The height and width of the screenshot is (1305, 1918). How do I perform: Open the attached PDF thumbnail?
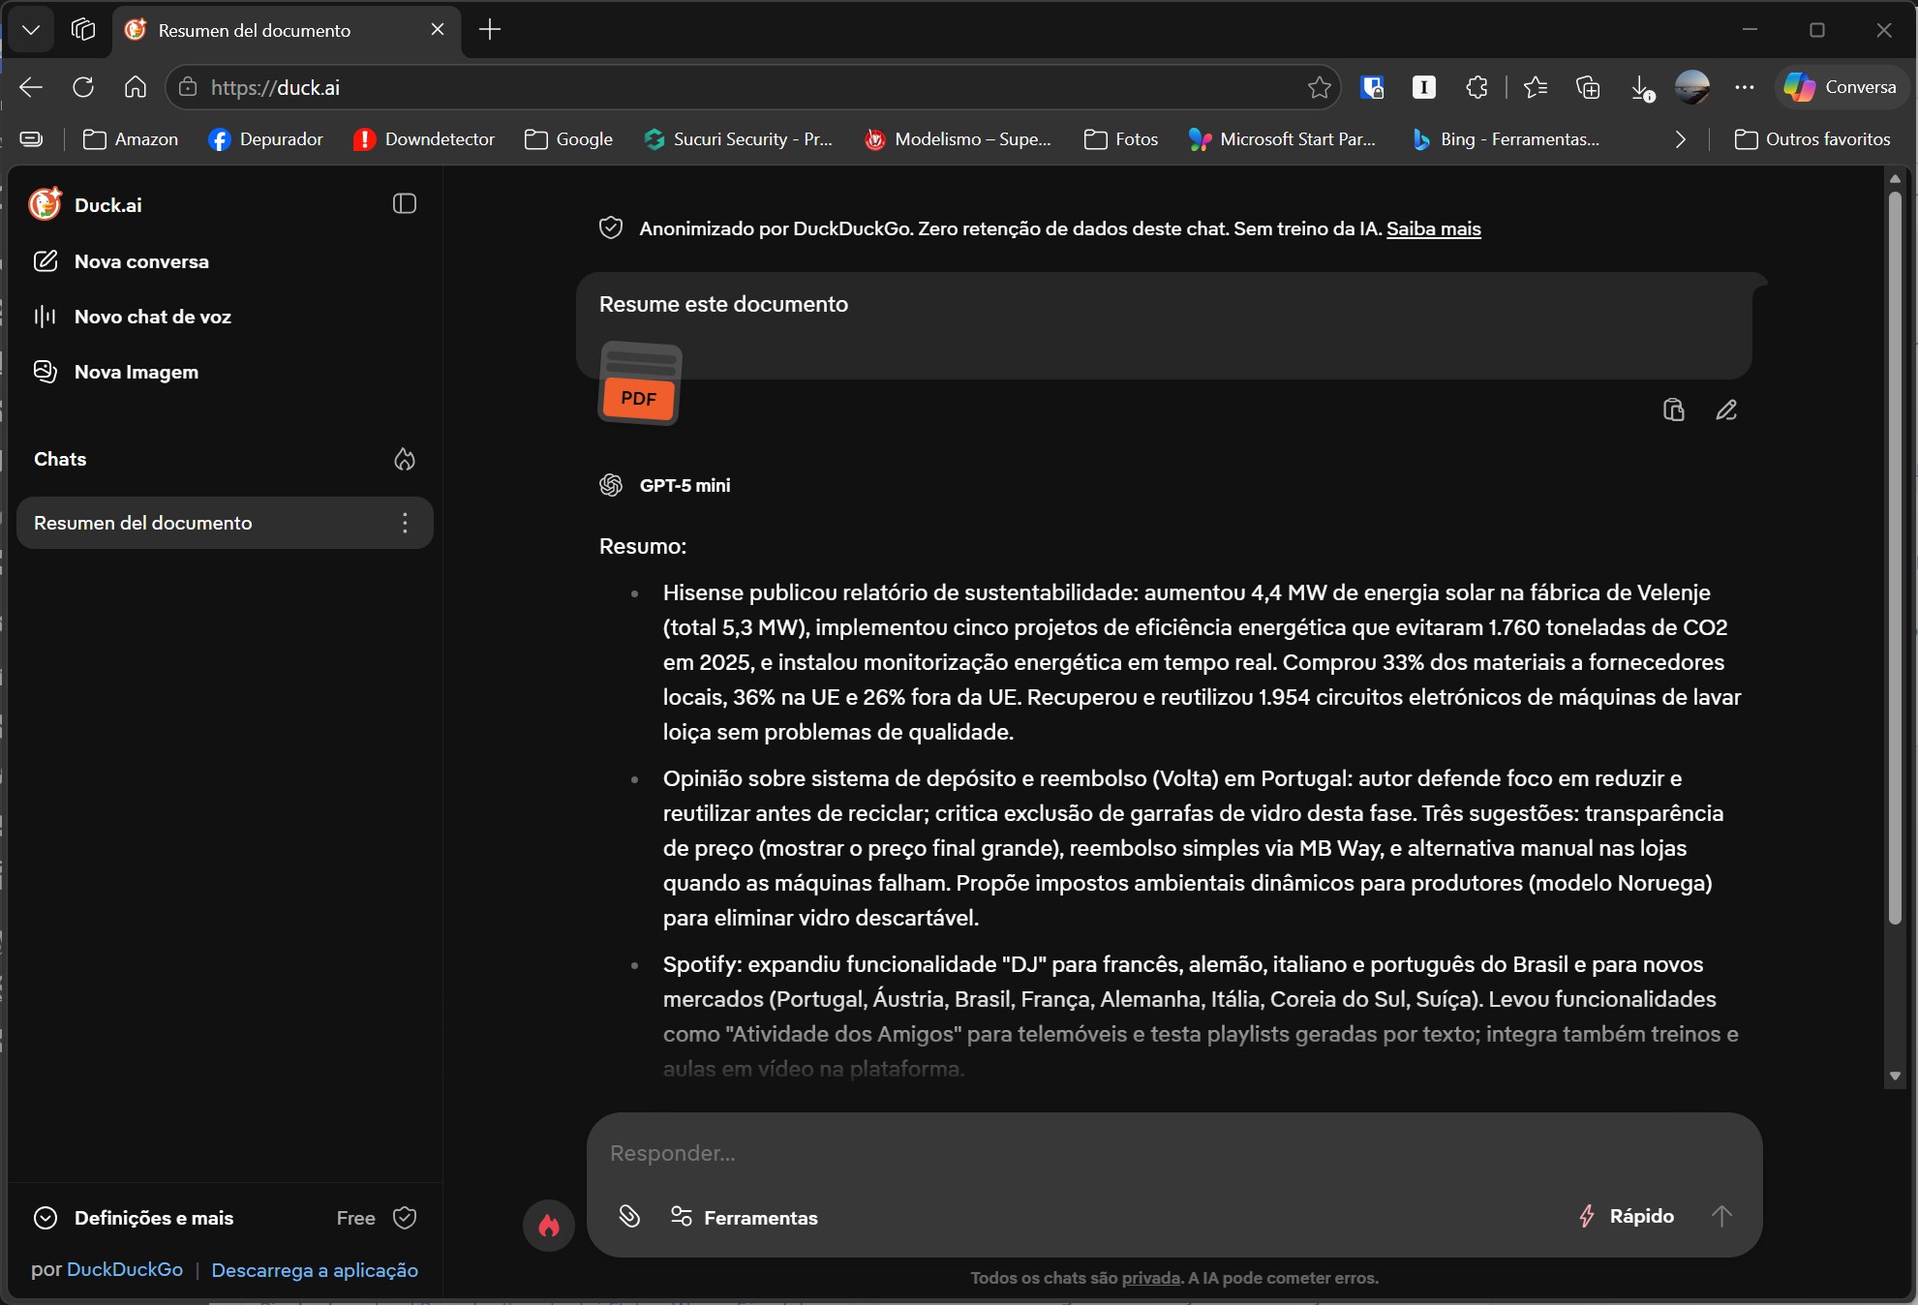(640, 383)
